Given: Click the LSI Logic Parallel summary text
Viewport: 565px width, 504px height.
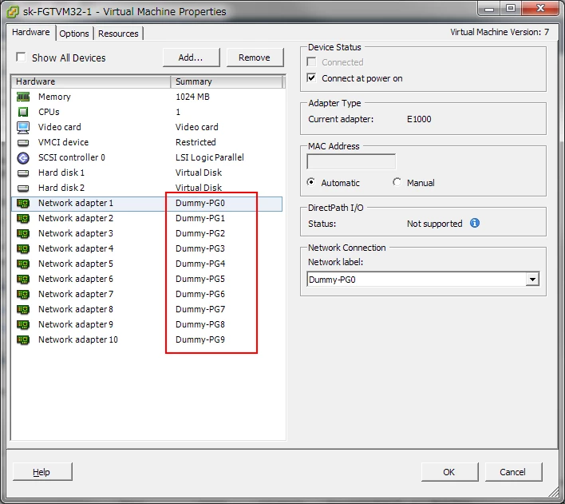Looking at the screenshot, I should (210, 157).
